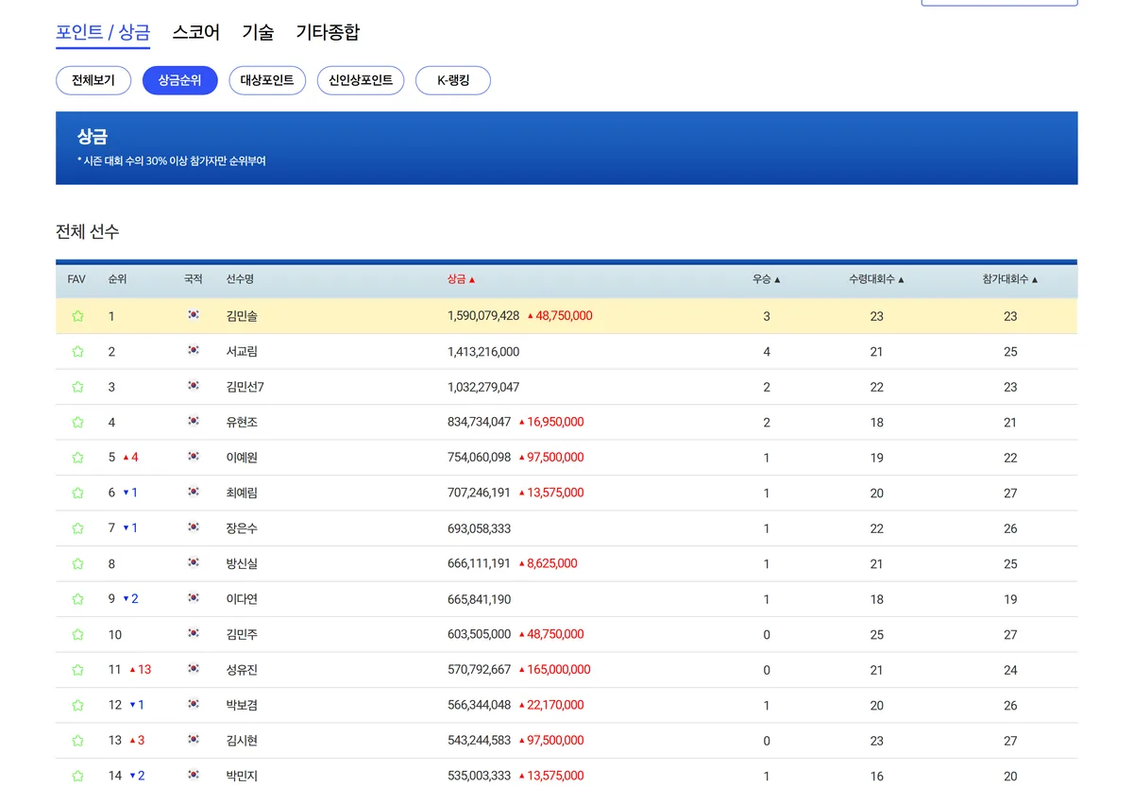The height and width of the screenshot is (786, 1133).
Task: Open the 기술 tab
Action: click(258, 32)
